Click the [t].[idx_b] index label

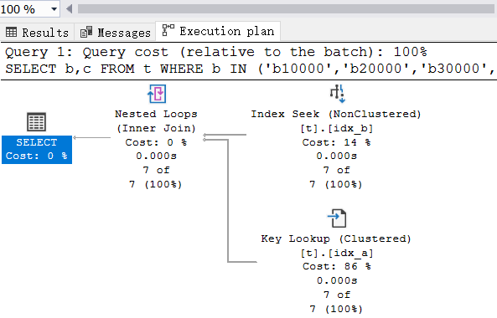click(336, 129)
